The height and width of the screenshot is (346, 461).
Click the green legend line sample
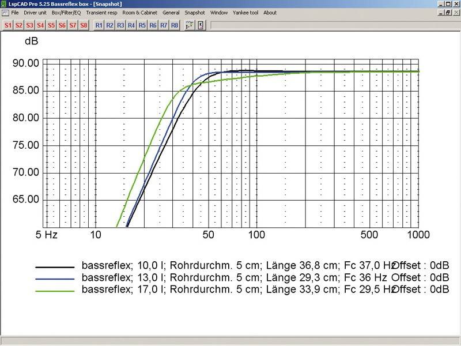tap(55, 291)
